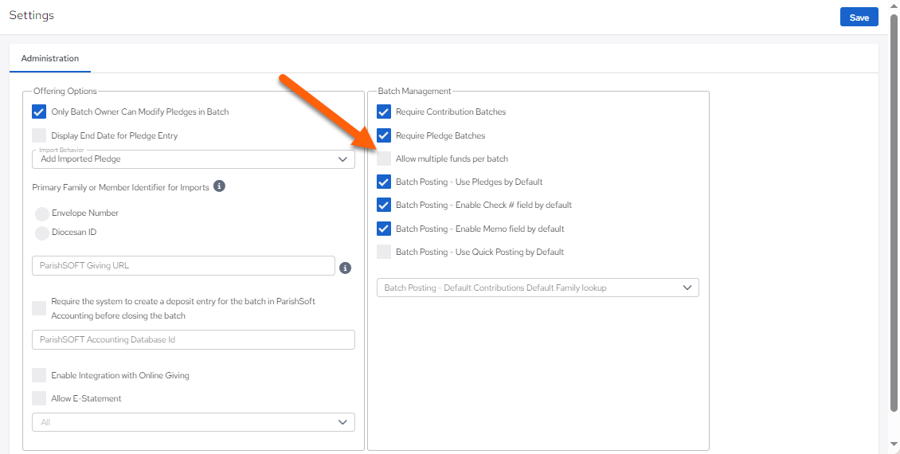Disable Require Pledge Batches checkbox

[384, 135]
